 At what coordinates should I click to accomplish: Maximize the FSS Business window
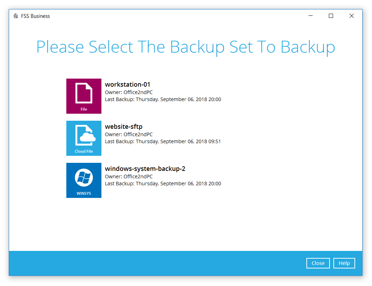click(331, 16)
